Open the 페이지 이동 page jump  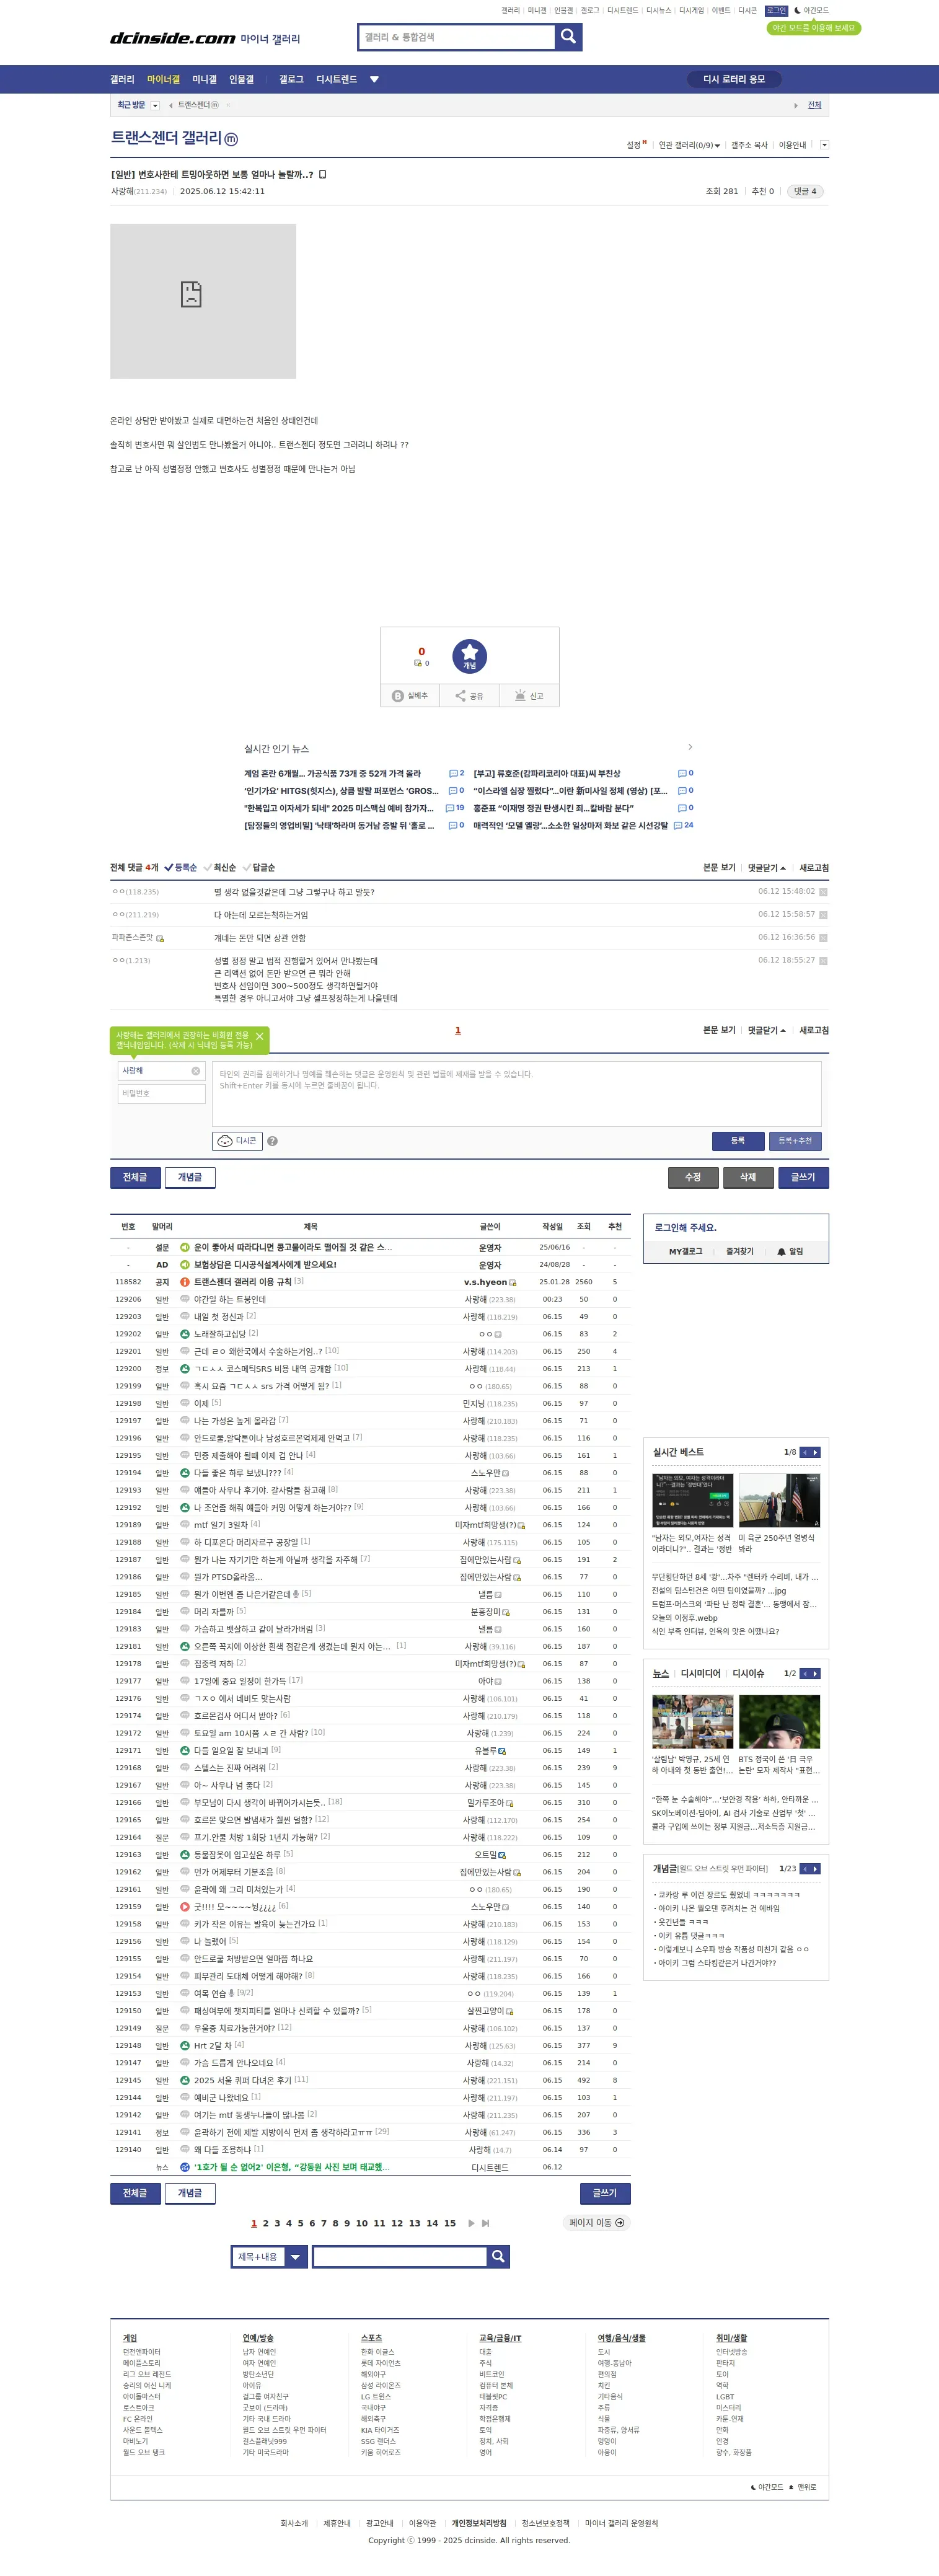coord(597,2223)
